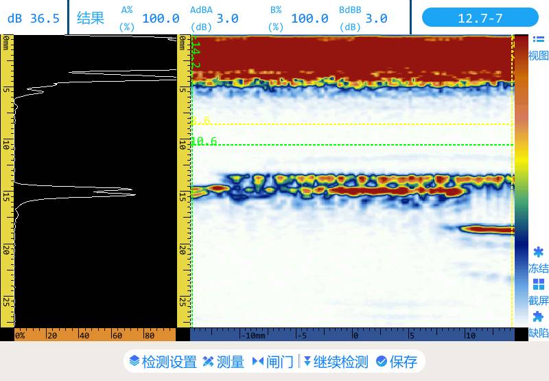549x381 pixels.
Task: Click the 冻结 (Freeze) snowflake icon
Action: pos(539,253)
